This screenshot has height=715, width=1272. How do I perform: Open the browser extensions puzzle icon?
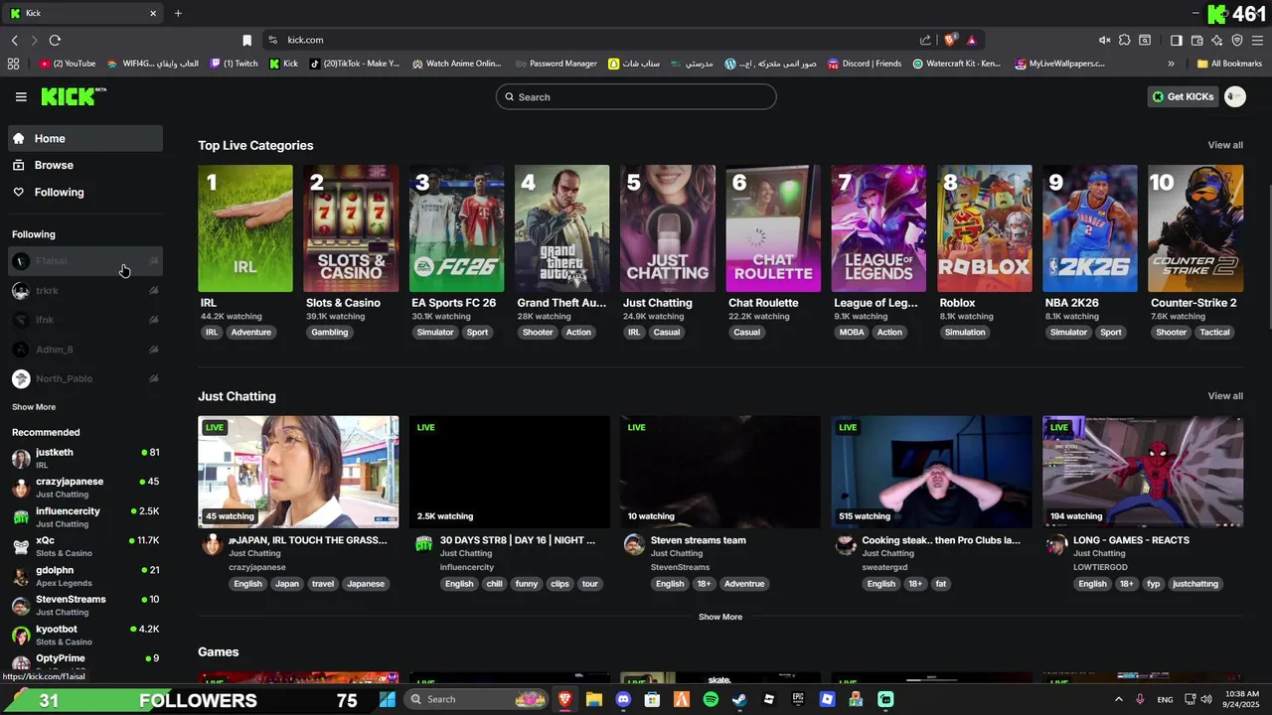[x=1124, y=40]
